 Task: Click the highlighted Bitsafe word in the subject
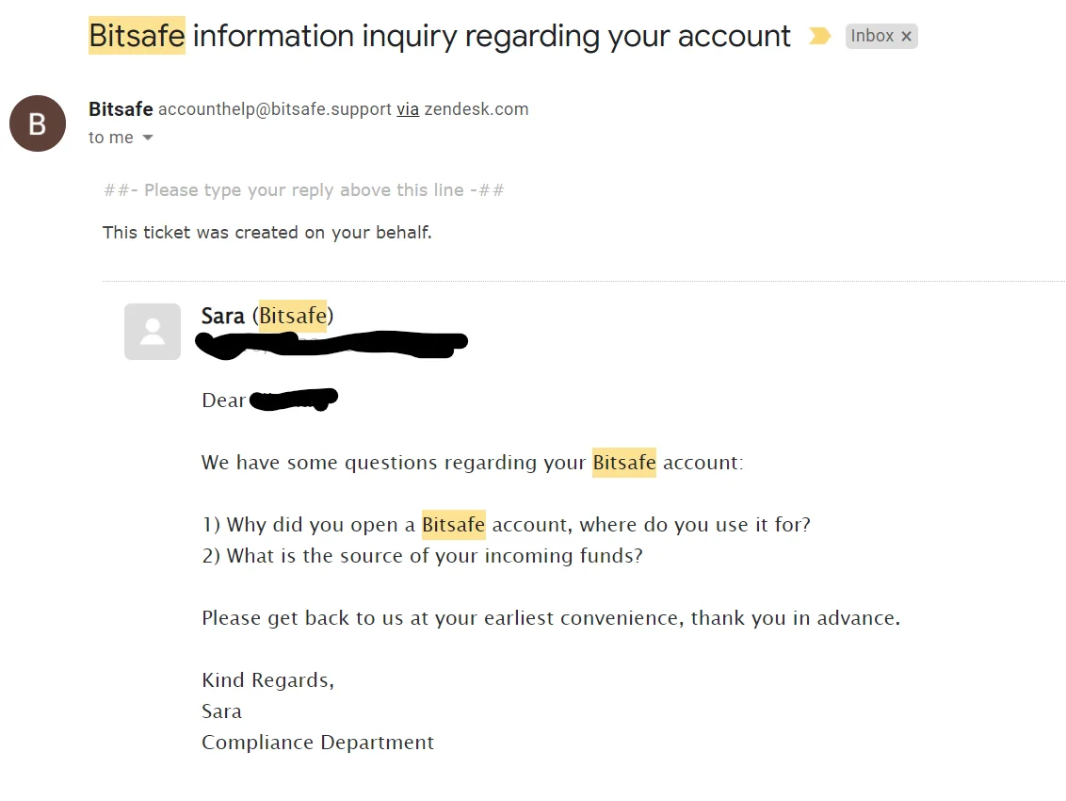click(137, 36)
